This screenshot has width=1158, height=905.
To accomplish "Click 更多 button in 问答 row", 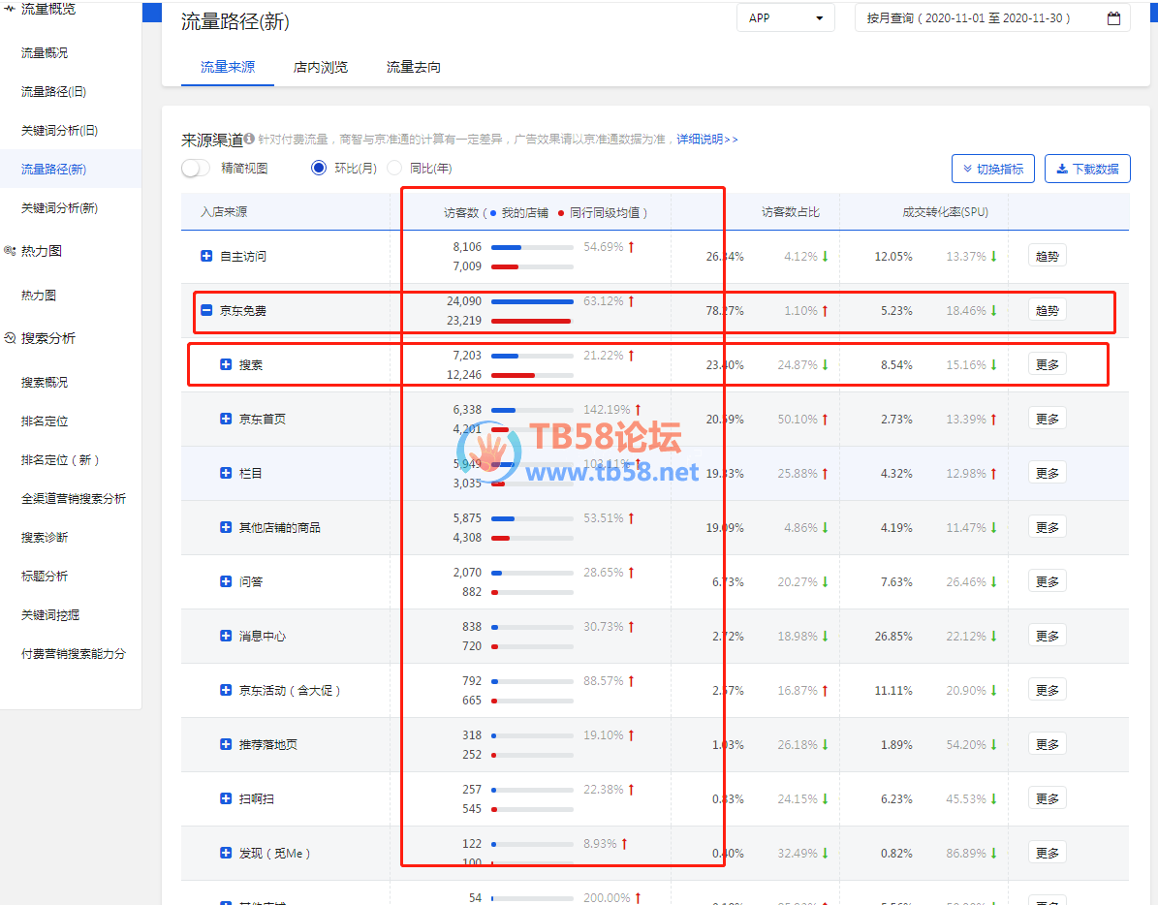I will pyautogui.click(x=1048, y=581).
